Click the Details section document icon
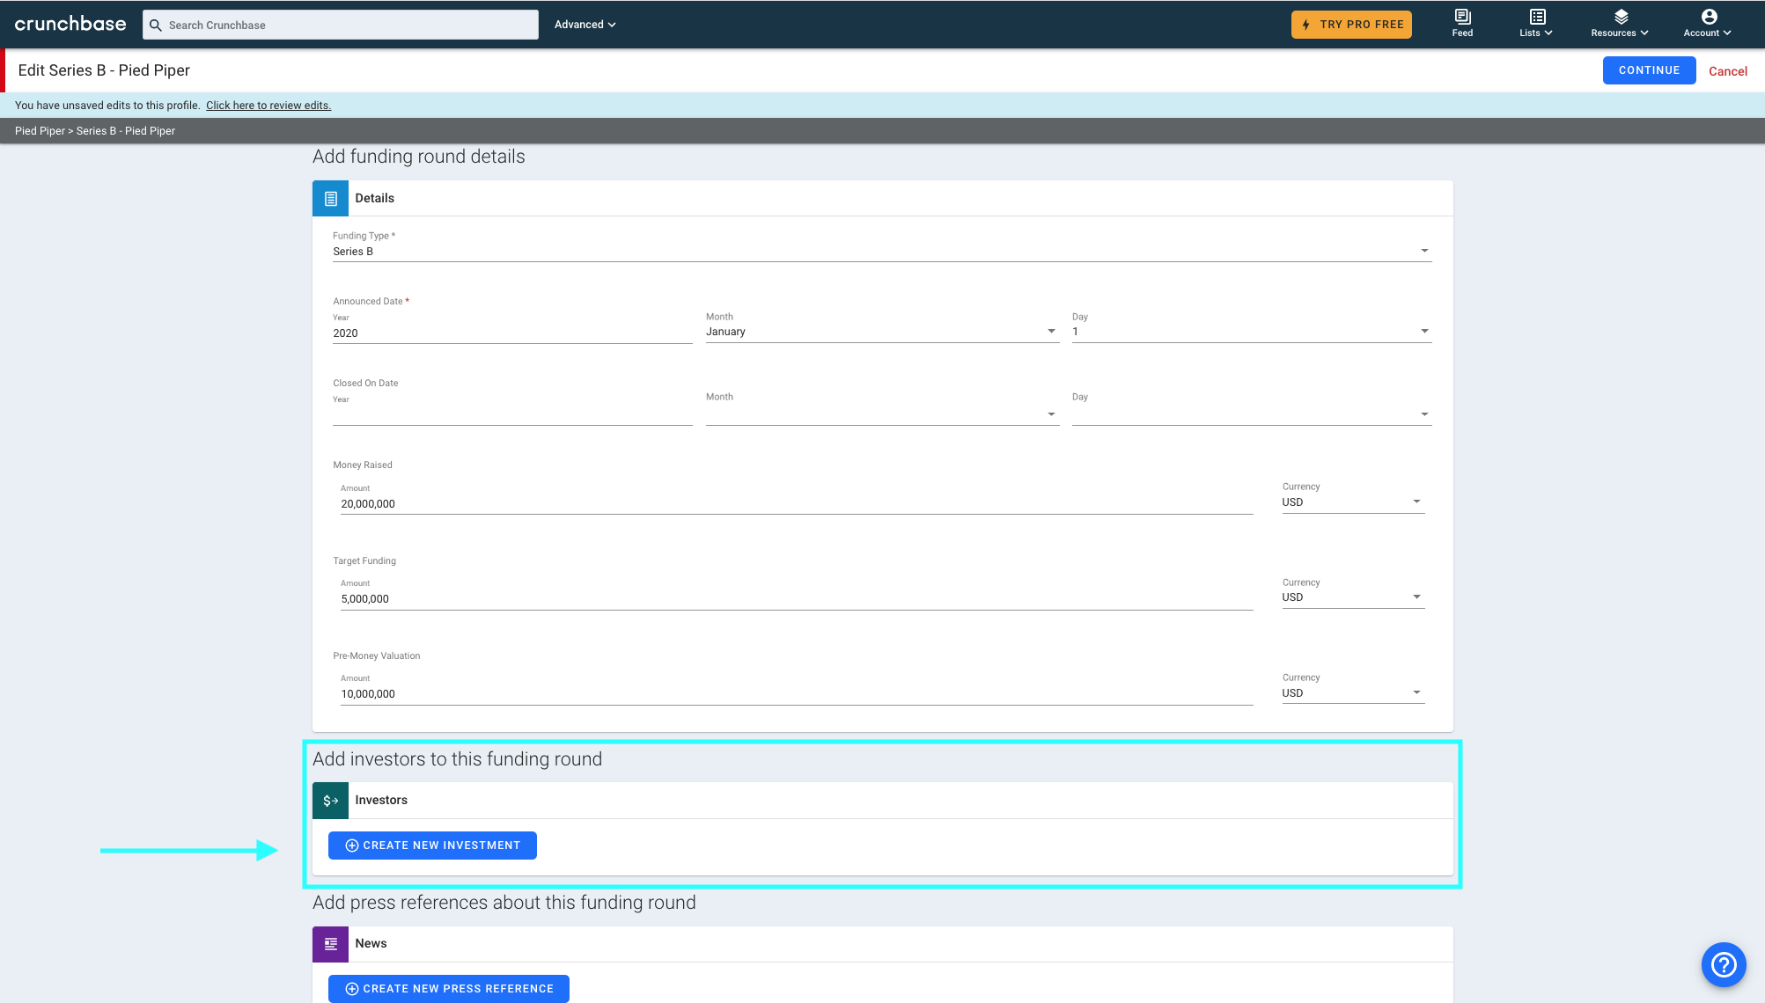Screen dimensions: 1765x1003 tap(330, 198)
